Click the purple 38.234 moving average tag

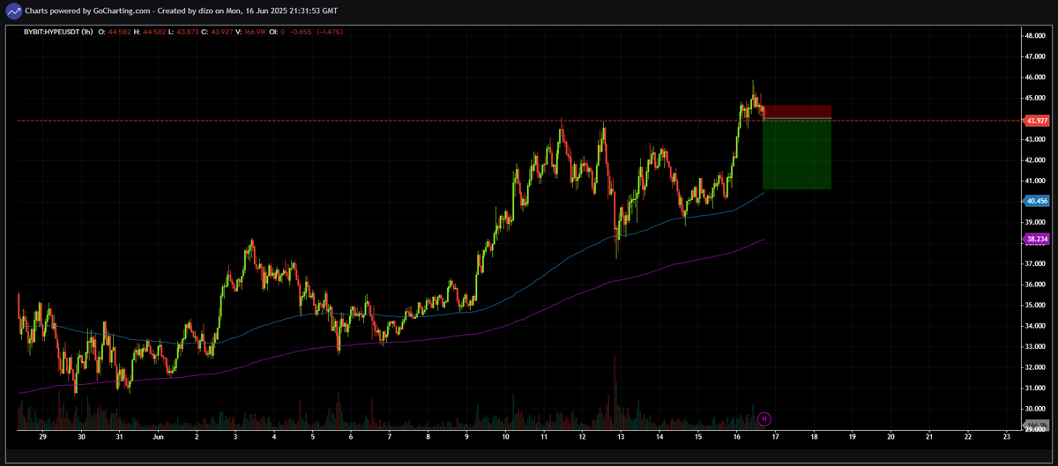click(x=1034, y=239)
